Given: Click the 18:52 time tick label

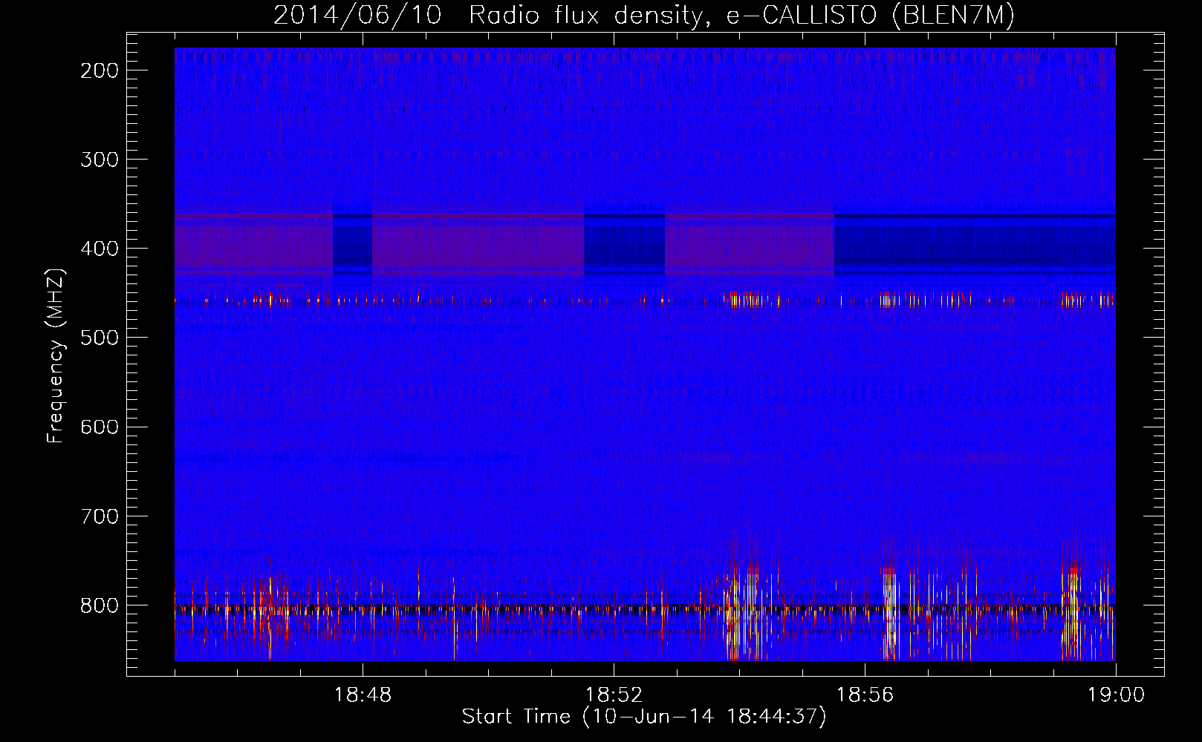Looking at the screenshot, I should 614,695.
